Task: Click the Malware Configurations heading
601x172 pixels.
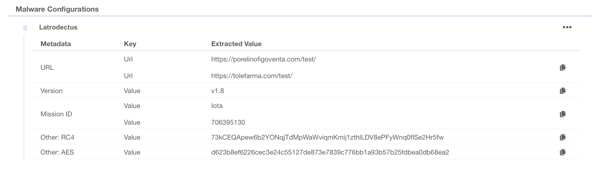Action: click(57, 9)
